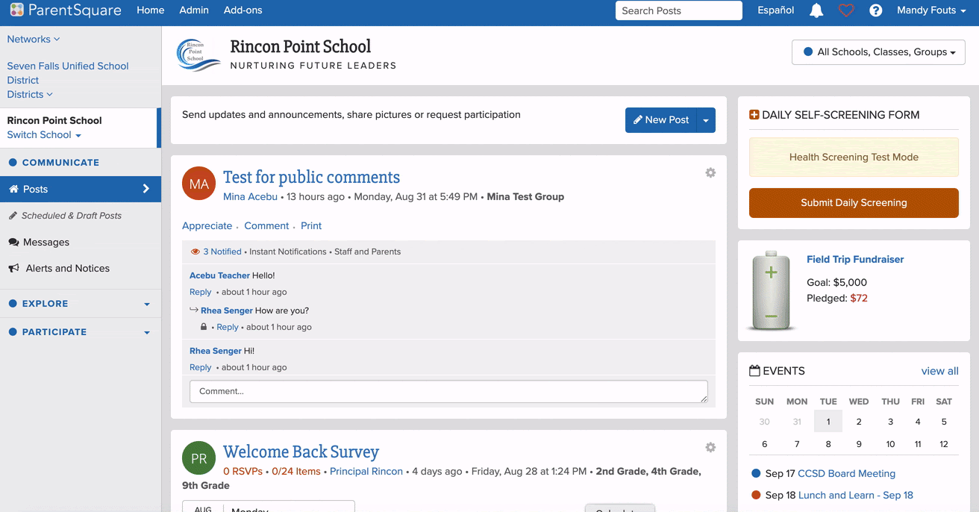Click the 3 Notified link
Screen dimensions: 979x512
click(222, 252)
